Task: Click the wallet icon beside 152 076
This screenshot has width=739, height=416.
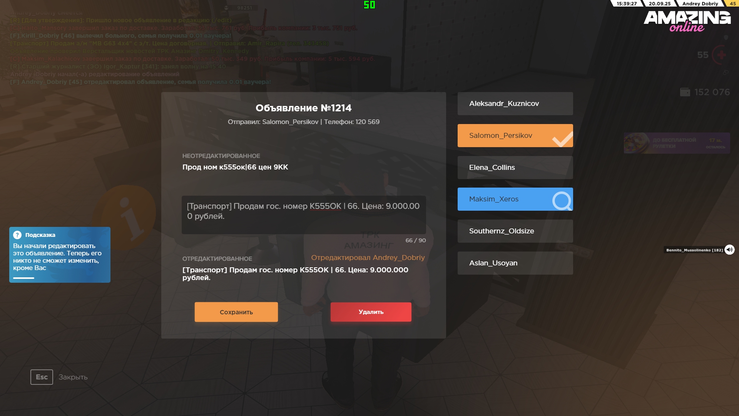Action: pyautogui.click(x=685, y=92)
